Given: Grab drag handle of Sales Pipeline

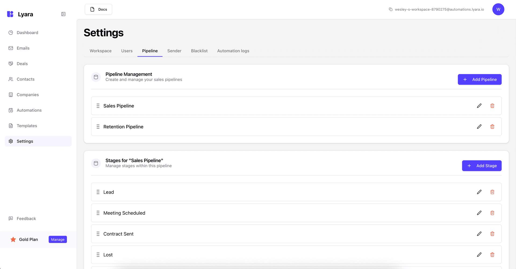Looking at the screenshot, I should coord(98,106).
